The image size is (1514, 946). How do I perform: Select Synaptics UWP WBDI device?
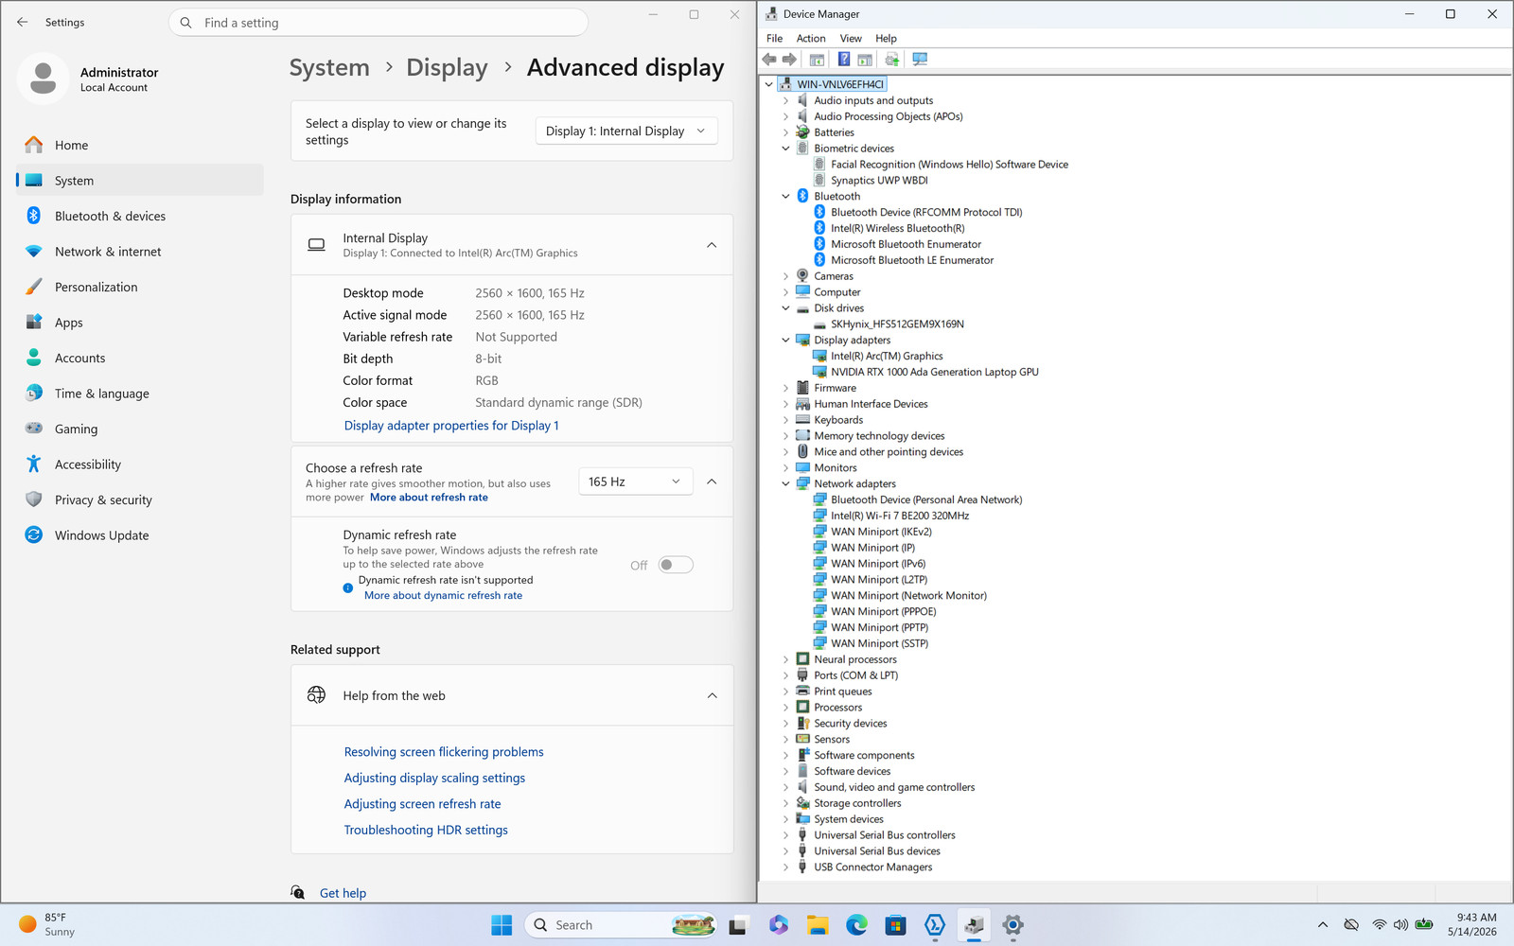point(879,181)
